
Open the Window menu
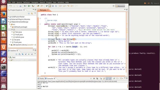click(60, 2)
